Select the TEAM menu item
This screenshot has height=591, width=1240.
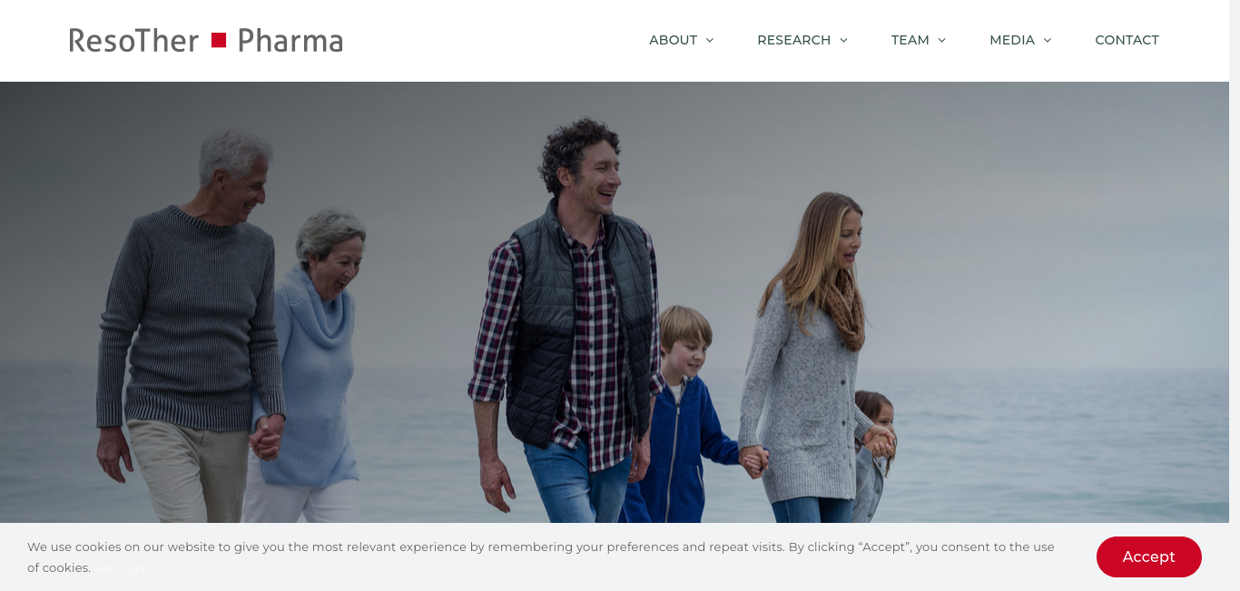point(910,40)
